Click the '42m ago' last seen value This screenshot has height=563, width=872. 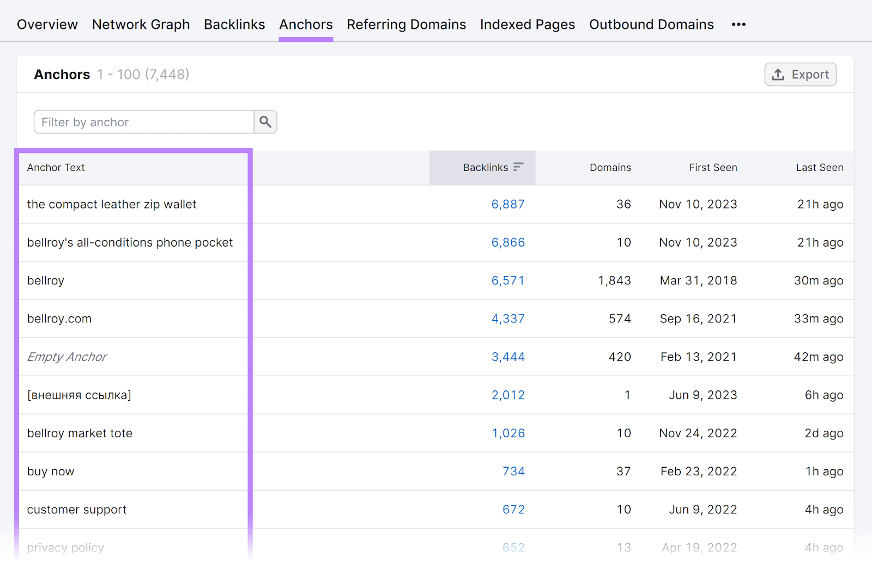pyautogui.click(x=819, y=357)
